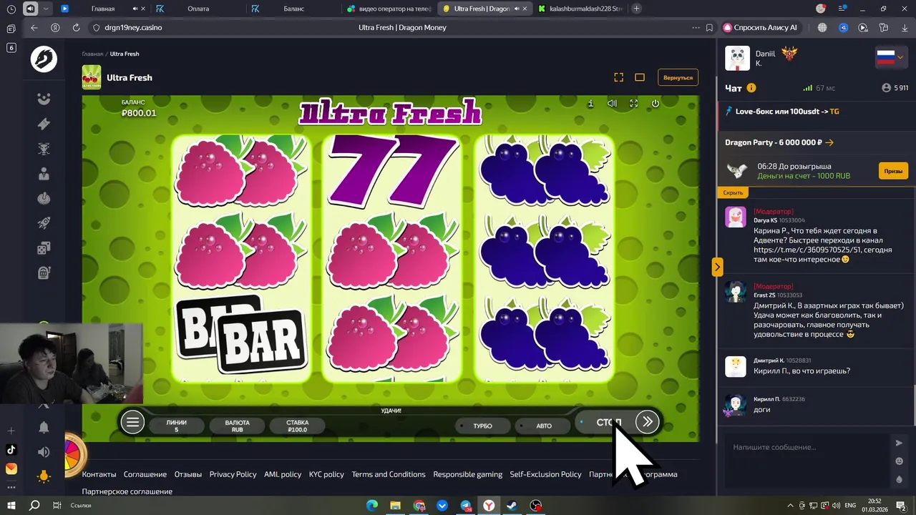The width and height of the screenshot is (916, 515).
Task: Open the Ставка ₽100.0 bet selector
Action: pos(297,426)
